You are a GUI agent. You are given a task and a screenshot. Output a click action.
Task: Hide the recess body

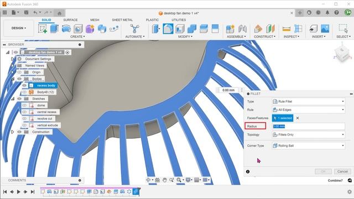click(x=24, y=86)
